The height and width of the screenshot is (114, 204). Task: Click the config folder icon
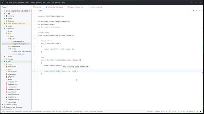coord(6,18)
